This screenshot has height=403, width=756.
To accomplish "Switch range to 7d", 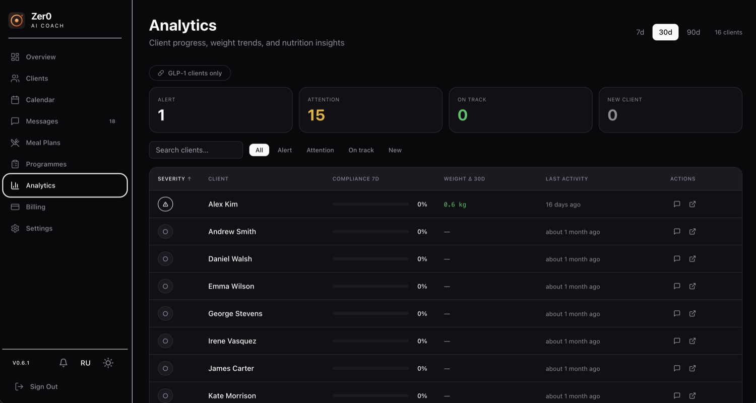I will pos(640,32).
